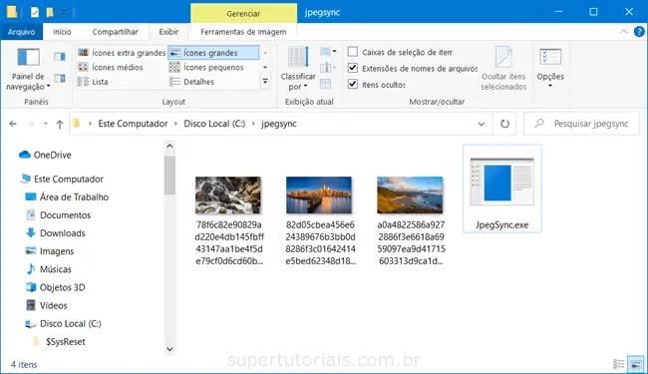The image size is (648, 374).
Task: Open the Arquivo menu tab
Action: [22, 32]
